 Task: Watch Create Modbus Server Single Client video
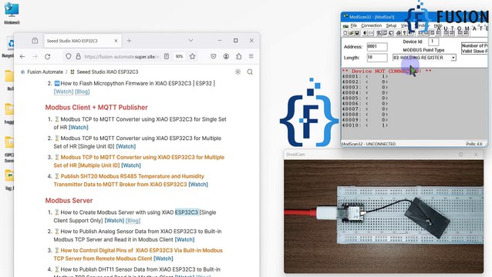click(114, 221)
